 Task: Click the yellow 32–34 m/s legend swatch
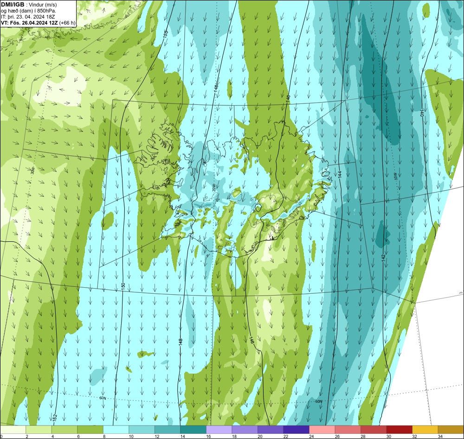425,430
